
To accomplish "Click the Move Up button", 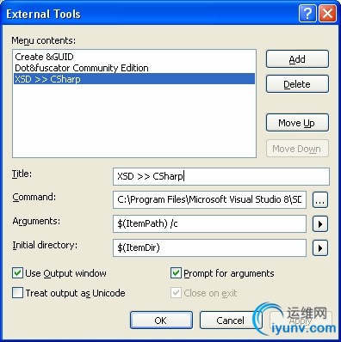I will pyautogui.click(x=297, y=123).
